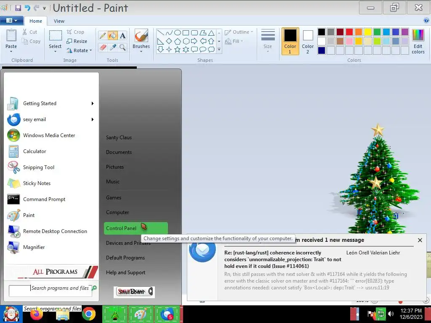Choose the Five-point star shape
Screen dimensions: 431x323
click(x=178, y=50)
